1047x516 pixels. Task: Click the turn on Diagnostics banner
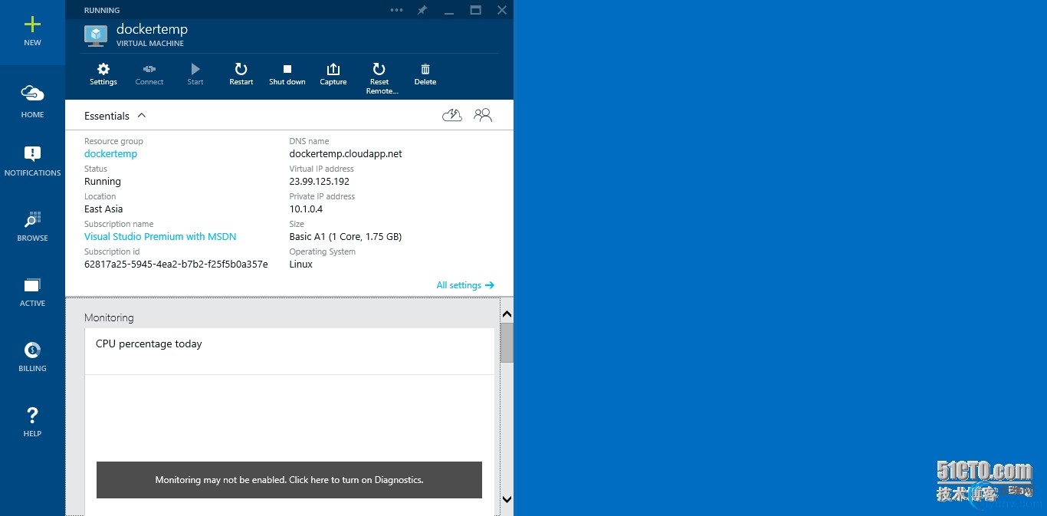point(289,480)
